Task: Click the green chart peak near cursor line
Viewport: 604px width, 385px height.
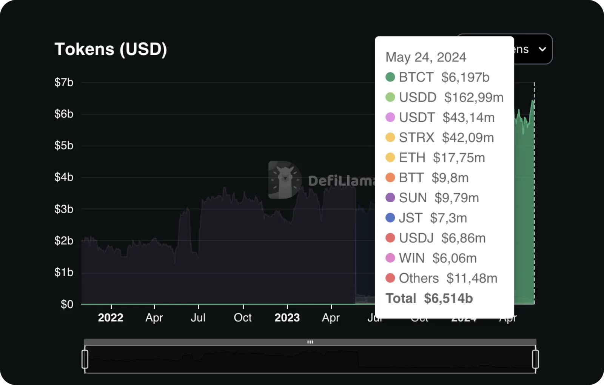Action: (533, 101)
